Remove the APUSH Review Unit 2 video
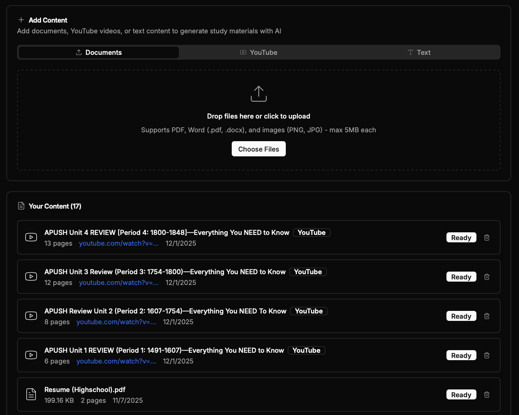This screenshot has height=415, width=519. coord(487,316)
